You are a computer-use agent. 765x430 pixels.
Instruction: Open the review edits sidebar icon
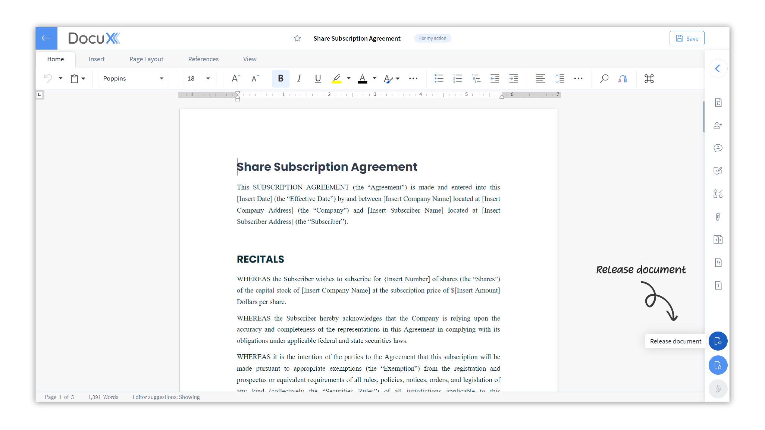pyautogui.click(x=718, y=171)
